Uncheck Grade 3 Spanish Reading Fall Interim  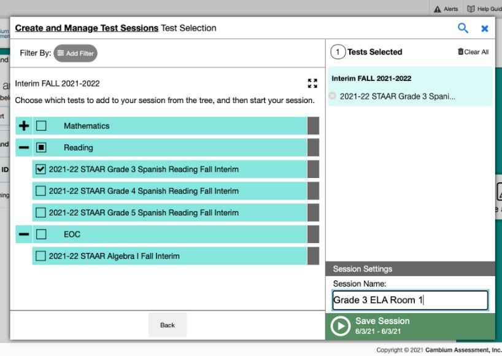[41, 169]
